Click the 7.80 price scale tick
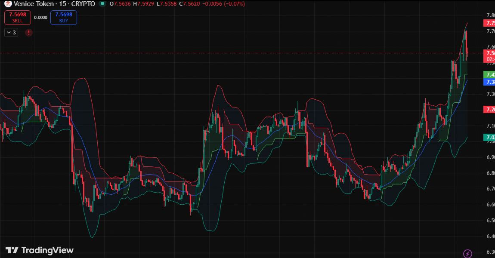Screen dimensions: 495x258 pyautogui.click(x=490, y=15)
